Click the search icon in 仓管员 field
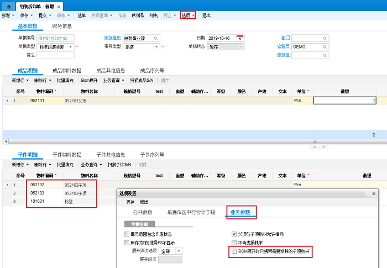This screenshot has height=268, width=387. pyautogui.click(x=326, y=47)
